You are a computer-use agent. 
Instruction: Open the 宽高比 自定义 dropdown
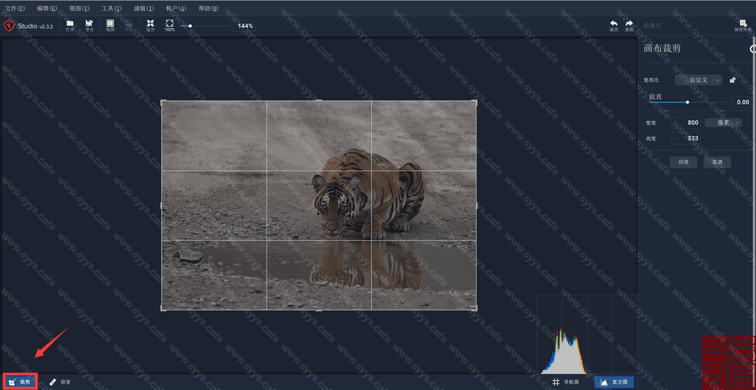[x=699, y=80]
